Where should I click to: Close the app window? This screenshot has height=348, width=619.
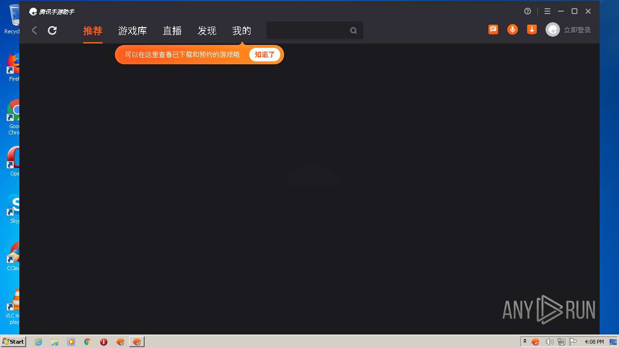point(588,11)
